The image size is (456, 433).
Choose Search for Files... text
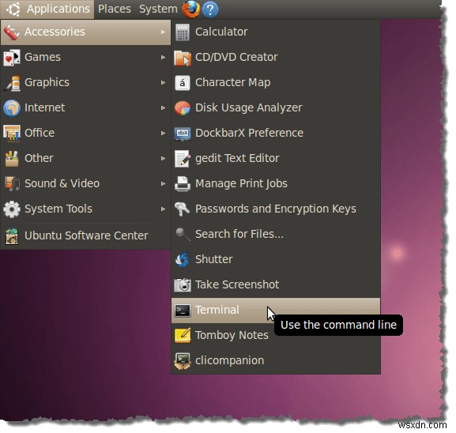tap(239, 234)
